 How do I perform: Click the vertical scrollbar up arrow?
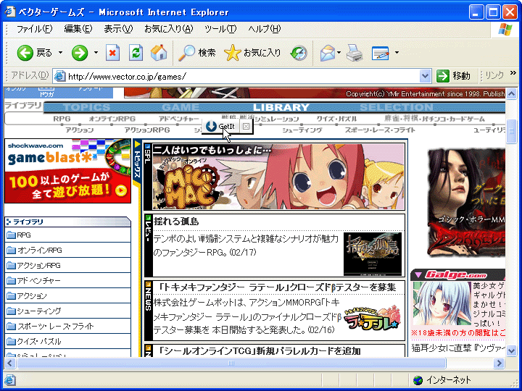pyautogui.click(x=511, y=93)
